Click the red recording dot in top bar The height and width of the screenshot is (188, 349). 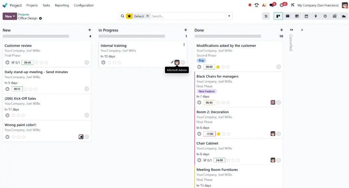point(250,5)
